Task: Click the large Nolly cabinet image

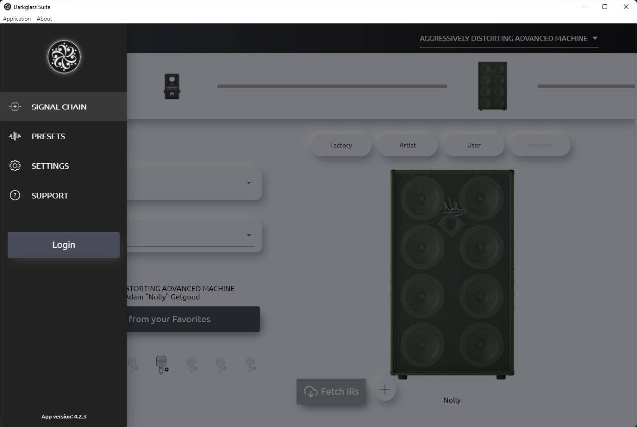Action: point(452,274)
